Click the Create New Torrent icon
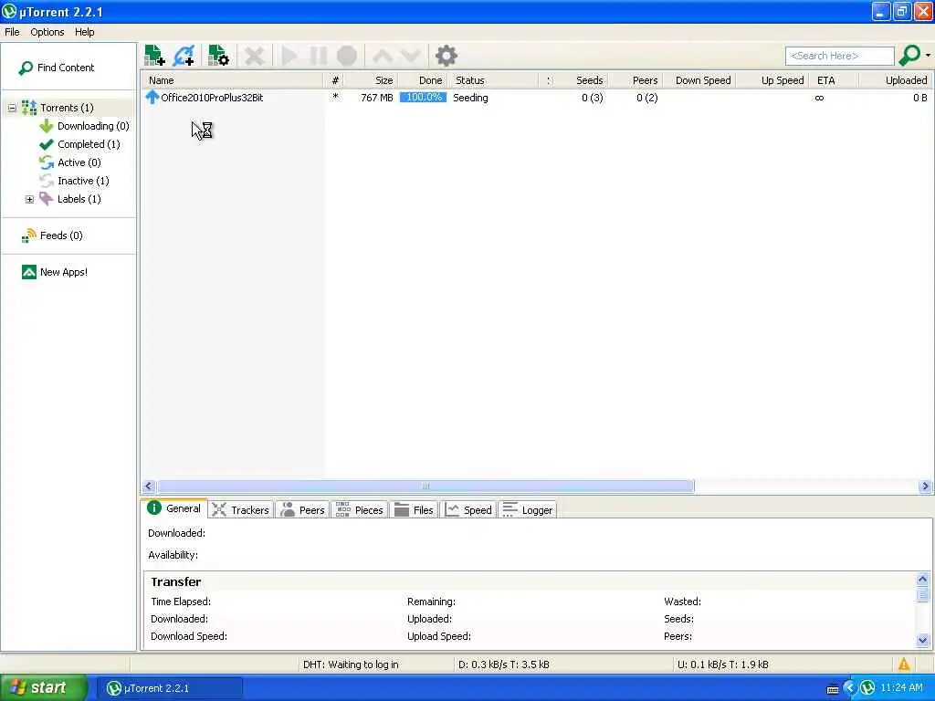The width and height of the screenshot is (935, 701). coord(218,56)
